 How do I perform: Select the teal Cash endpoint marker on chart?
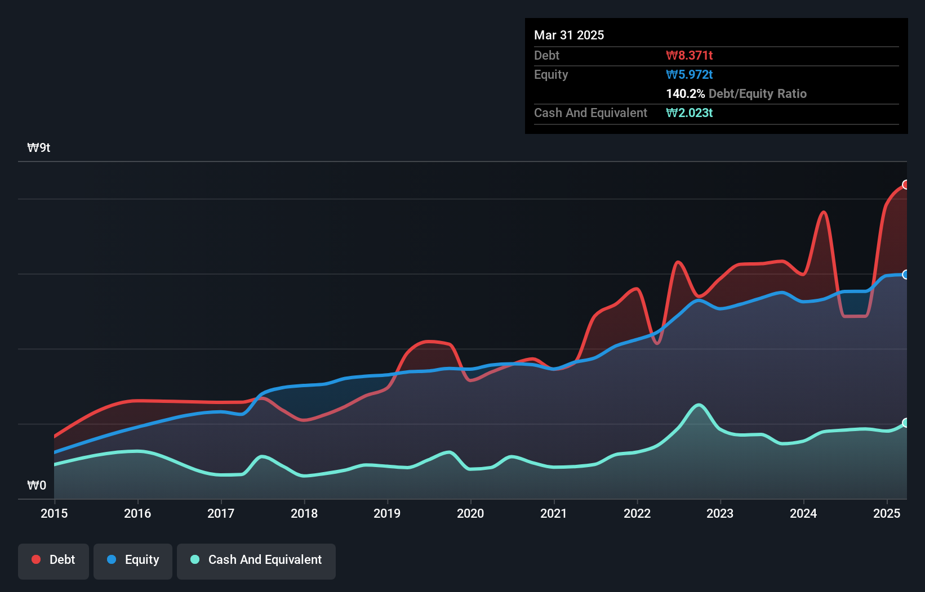tap(906, 423)
